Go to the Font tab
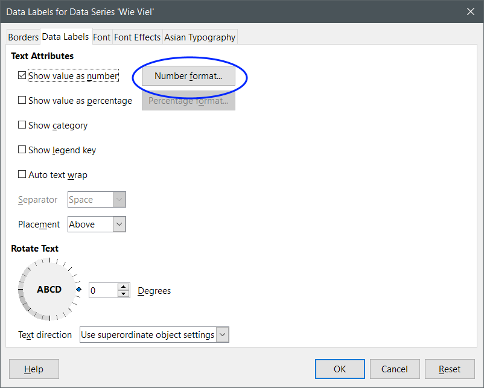This screenshot has height=388, width=484. (102, 37)
